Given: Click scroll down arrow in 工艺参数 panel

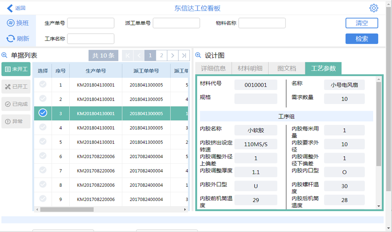Looking at the screenshot, I should [x=379, y=206].
